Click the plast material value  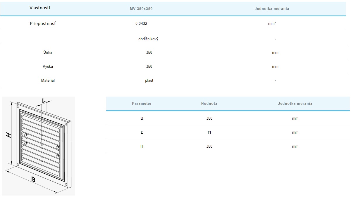[x=149, y=81]
